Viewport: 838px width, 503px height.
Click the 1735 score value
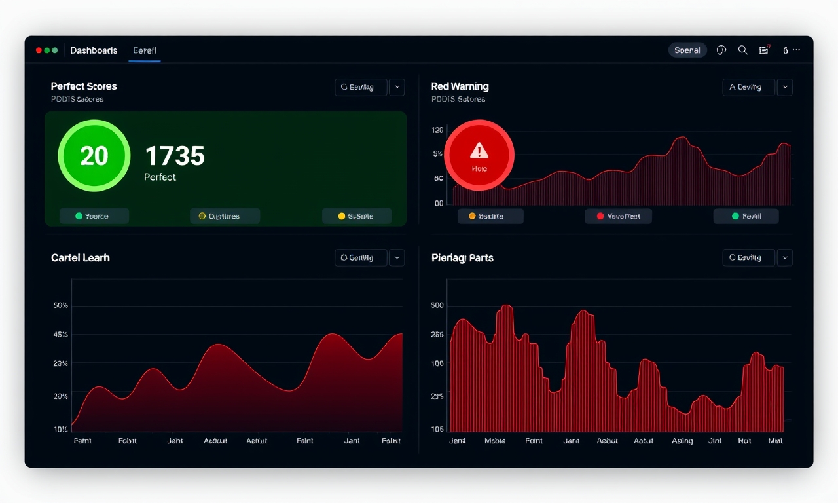click(x=175, y=157)
